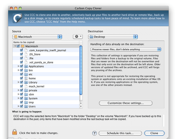Expand the System folder
180x139 pixels.
pyautogui.click(x=19, y=98)
